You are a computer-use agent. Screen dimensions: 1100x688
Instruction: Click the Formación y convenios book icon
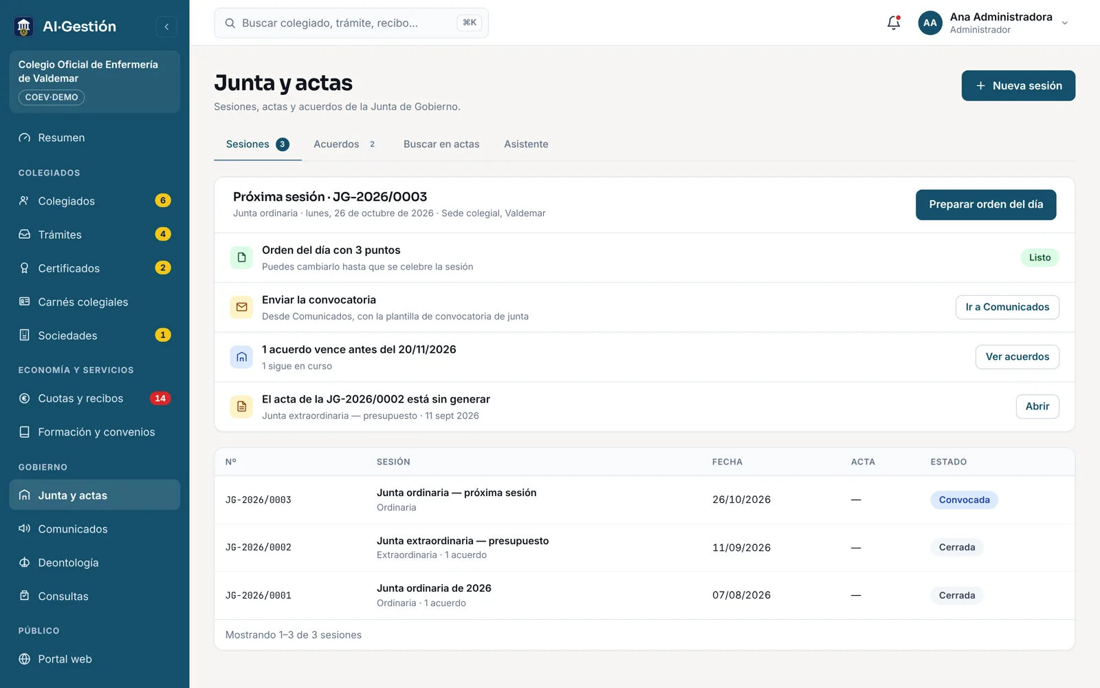tap(25, 432)
